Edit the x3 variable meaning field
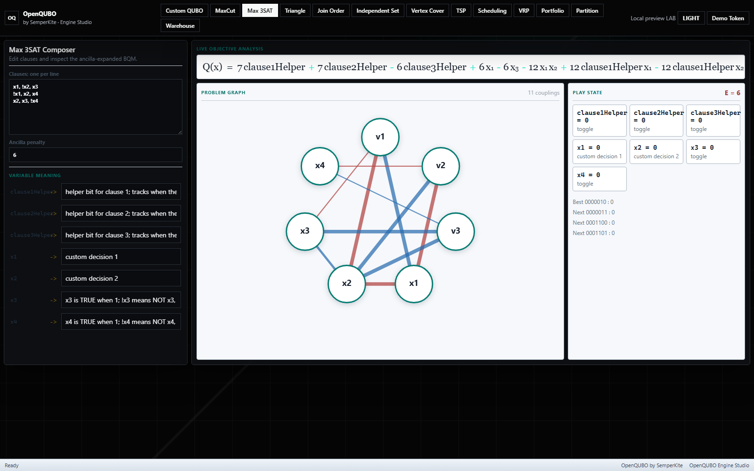 pos(121,300)
